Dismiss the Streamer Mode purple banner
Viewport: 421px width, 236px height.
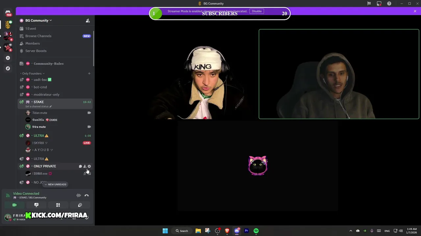point(415,11)
